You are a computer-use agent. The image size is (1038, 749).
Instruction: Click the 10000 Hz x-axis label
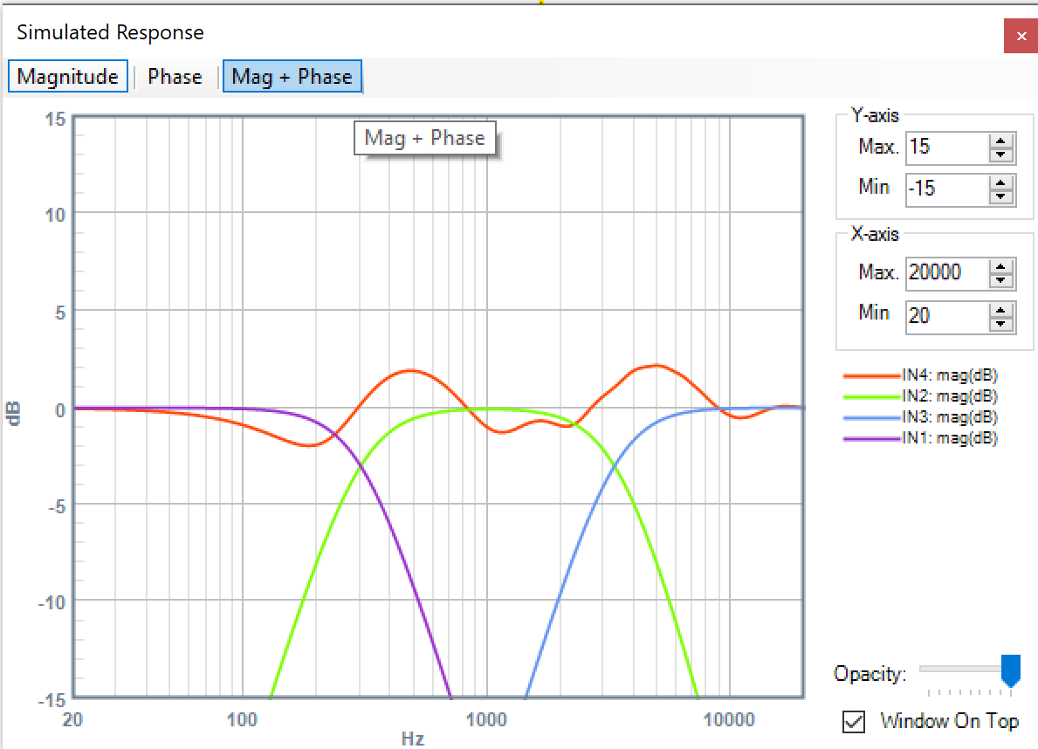point(729,720)
